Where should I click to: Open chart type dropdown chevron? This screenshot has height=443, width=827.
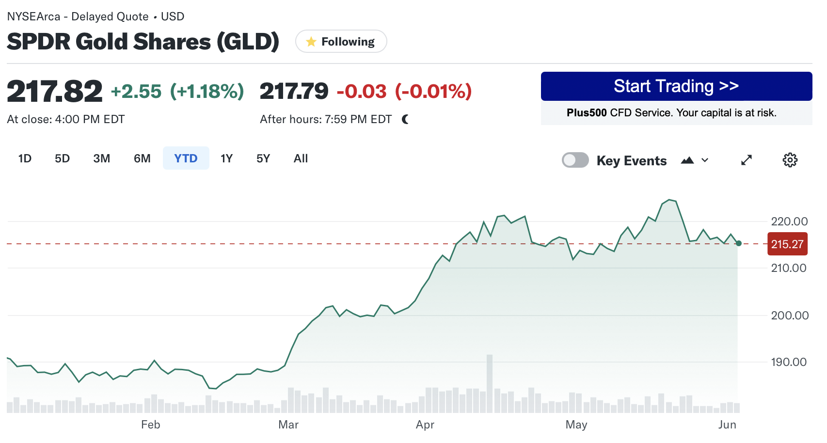click(x=705, y=160)
